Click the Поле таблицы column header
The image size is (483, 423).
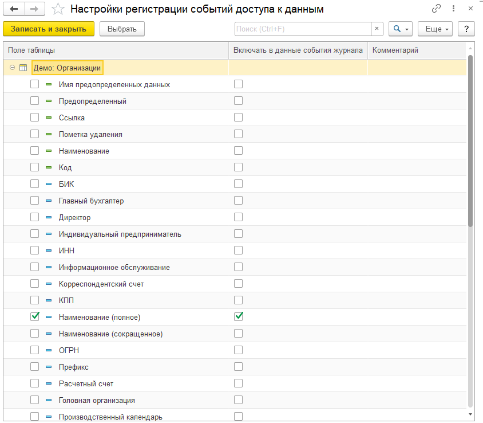tap(114, 50)
